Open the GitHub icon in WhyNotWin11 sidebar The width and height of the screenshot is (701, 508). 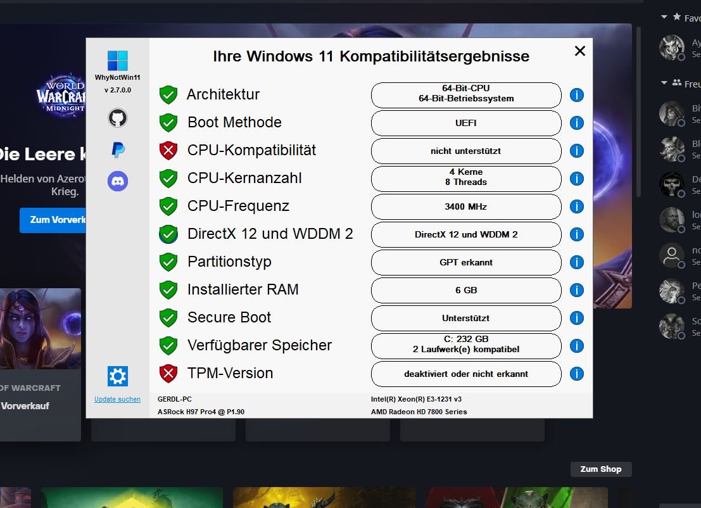coord(118,118)
